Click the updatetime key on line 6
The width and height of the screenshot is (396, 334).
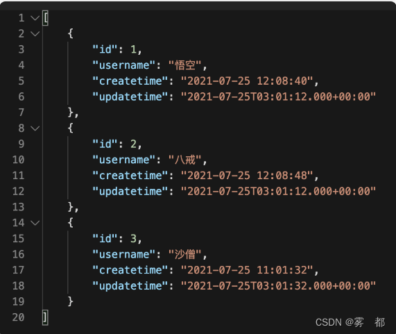(130, 97)
